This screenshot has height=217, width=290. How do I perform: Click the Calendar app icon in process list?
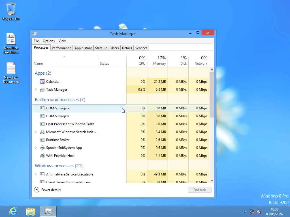(42, 82)
